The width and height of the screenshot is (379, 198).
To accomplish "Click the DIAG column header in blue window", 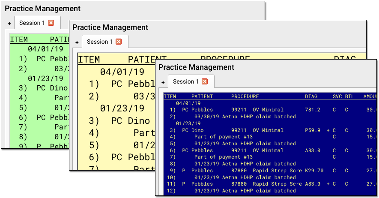I will (311, 96).
